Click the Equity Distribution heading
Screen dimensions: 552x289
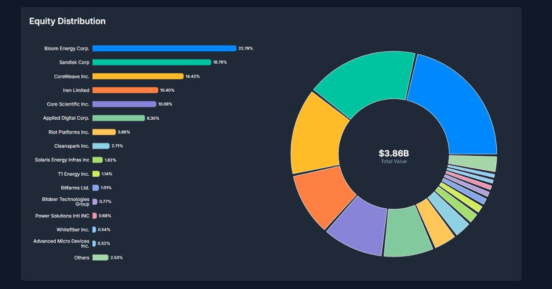click(x=67, y=21)
